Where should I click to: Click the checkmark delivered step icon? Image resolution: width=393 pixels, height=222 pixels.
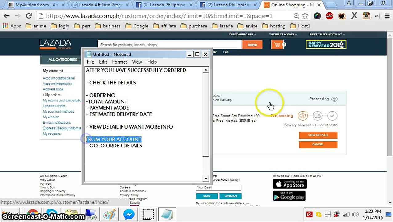pos(332,116)
